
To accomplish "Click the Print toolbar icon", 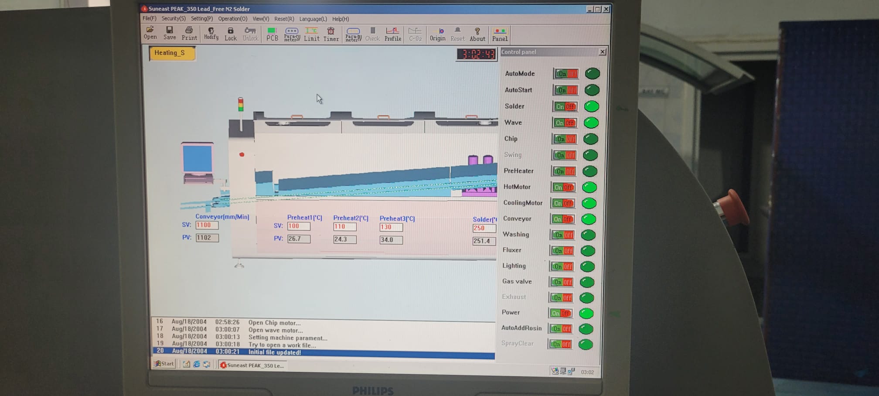I will 189,34.
